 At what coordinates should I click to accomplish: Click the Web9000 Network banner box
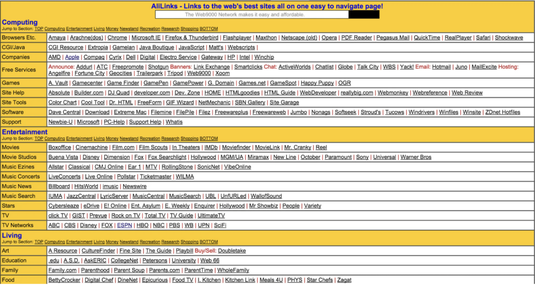point(266,14)
